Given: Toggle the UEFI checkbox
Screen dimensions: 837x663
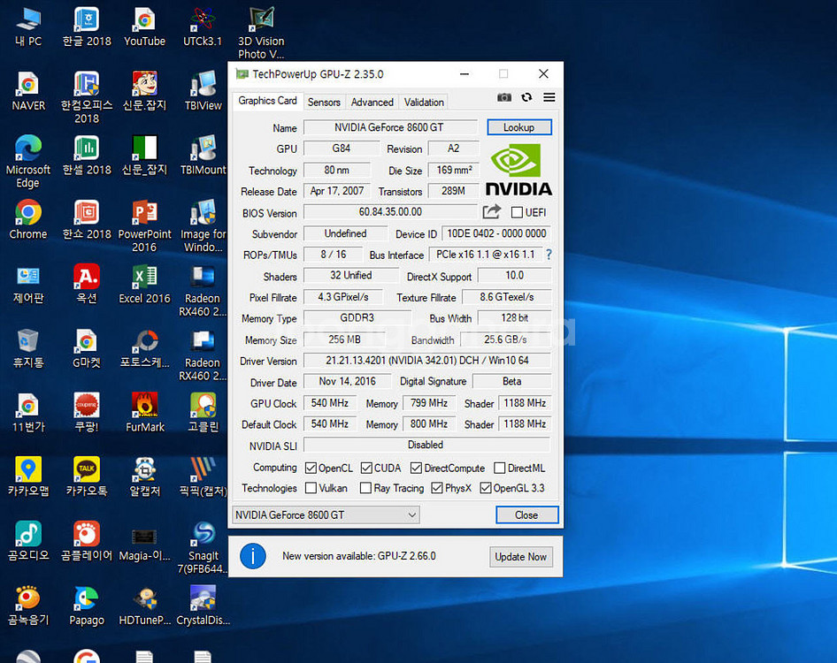Looking at the screenshot, I should coord(517,212).
